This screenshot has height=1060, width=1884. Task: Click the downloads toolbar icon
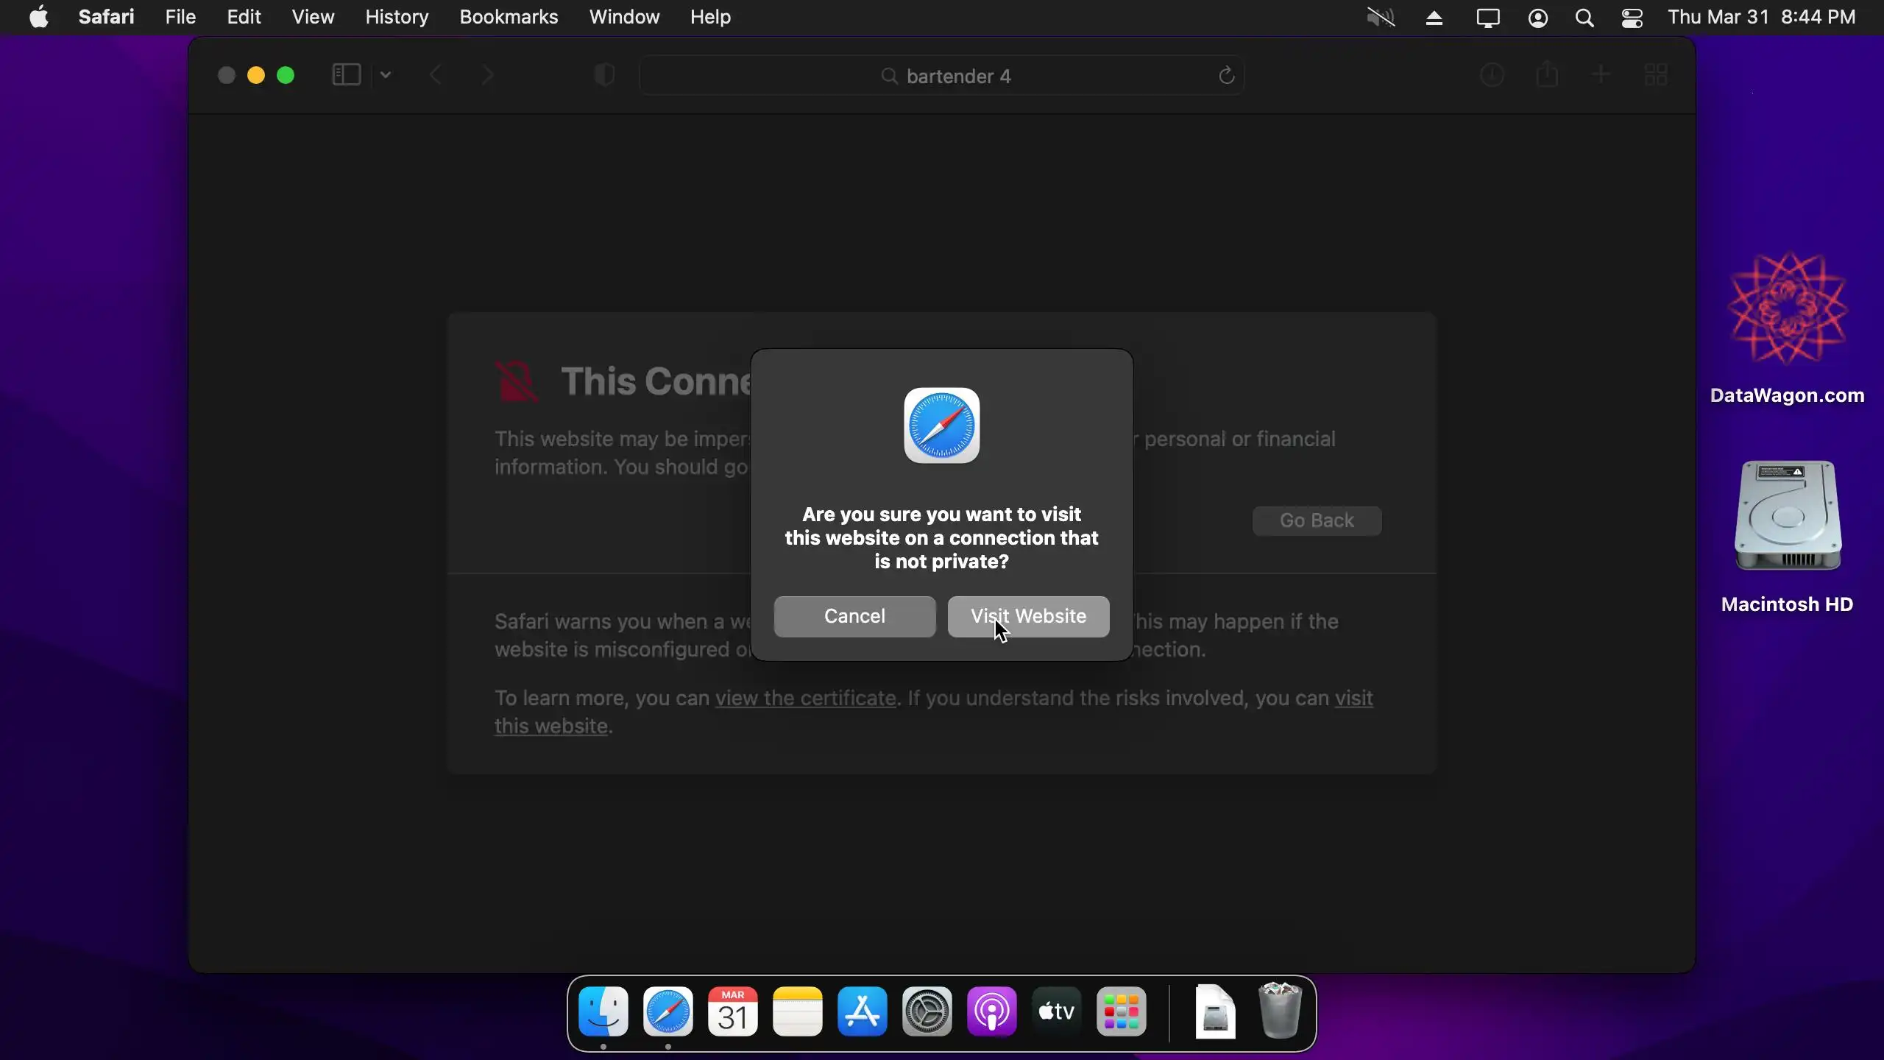point(1492,74)
